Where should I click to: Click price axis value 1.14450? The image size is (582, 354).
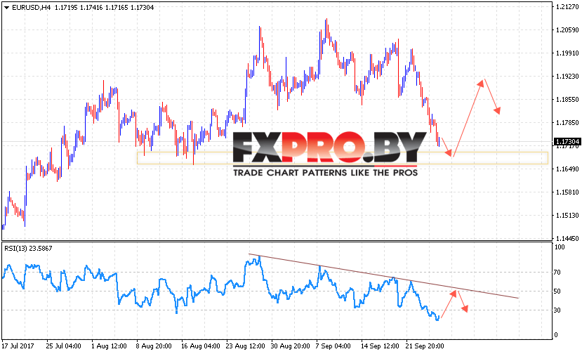567,239
